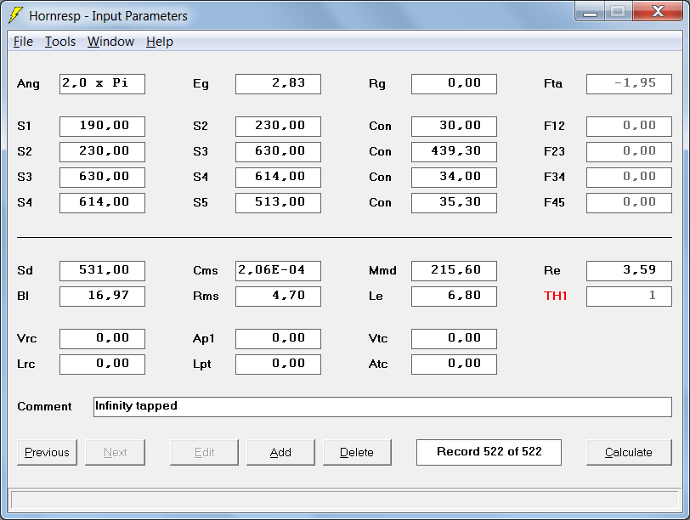Click the Comment label
Viewport: 690px width, 520px height.
[44, 406]
